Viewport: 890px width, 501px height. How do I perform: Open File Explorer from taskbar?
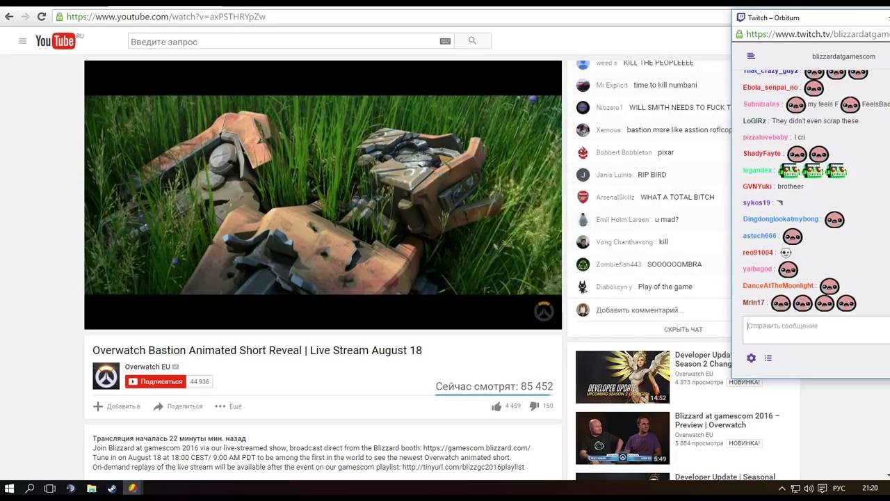(x=91, y=488)
